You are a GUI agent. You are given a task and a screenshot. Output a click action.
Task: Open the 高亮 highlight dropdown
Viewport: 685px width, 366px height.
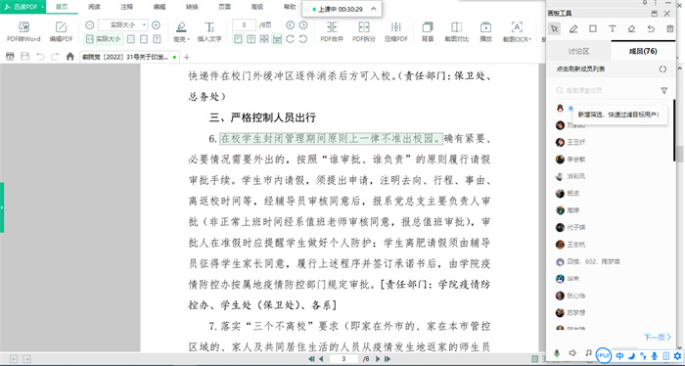pyautogui.click(x=181, y=31)
